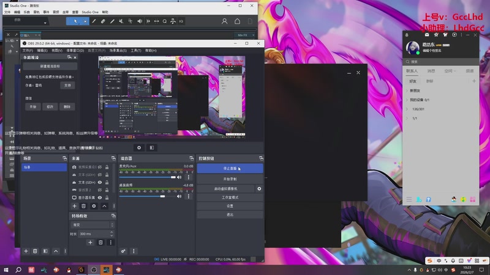
Task: Select the pencil paint tool in Studio One
Action: click(112, 21)
